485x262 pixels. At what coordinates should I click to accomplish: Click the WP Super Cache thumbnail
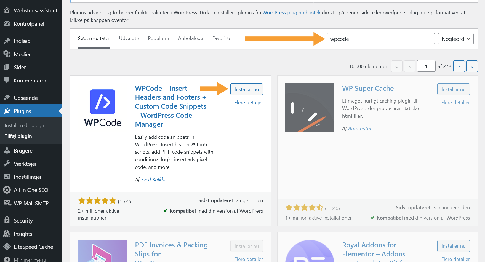(x=310, y=108)
